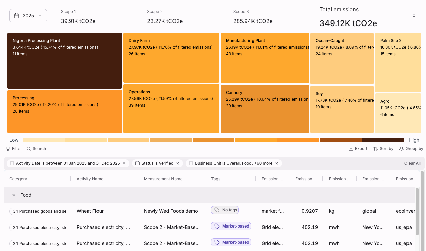Remove the Status is Verified filter
426x251 pixels.
point(178,163)
